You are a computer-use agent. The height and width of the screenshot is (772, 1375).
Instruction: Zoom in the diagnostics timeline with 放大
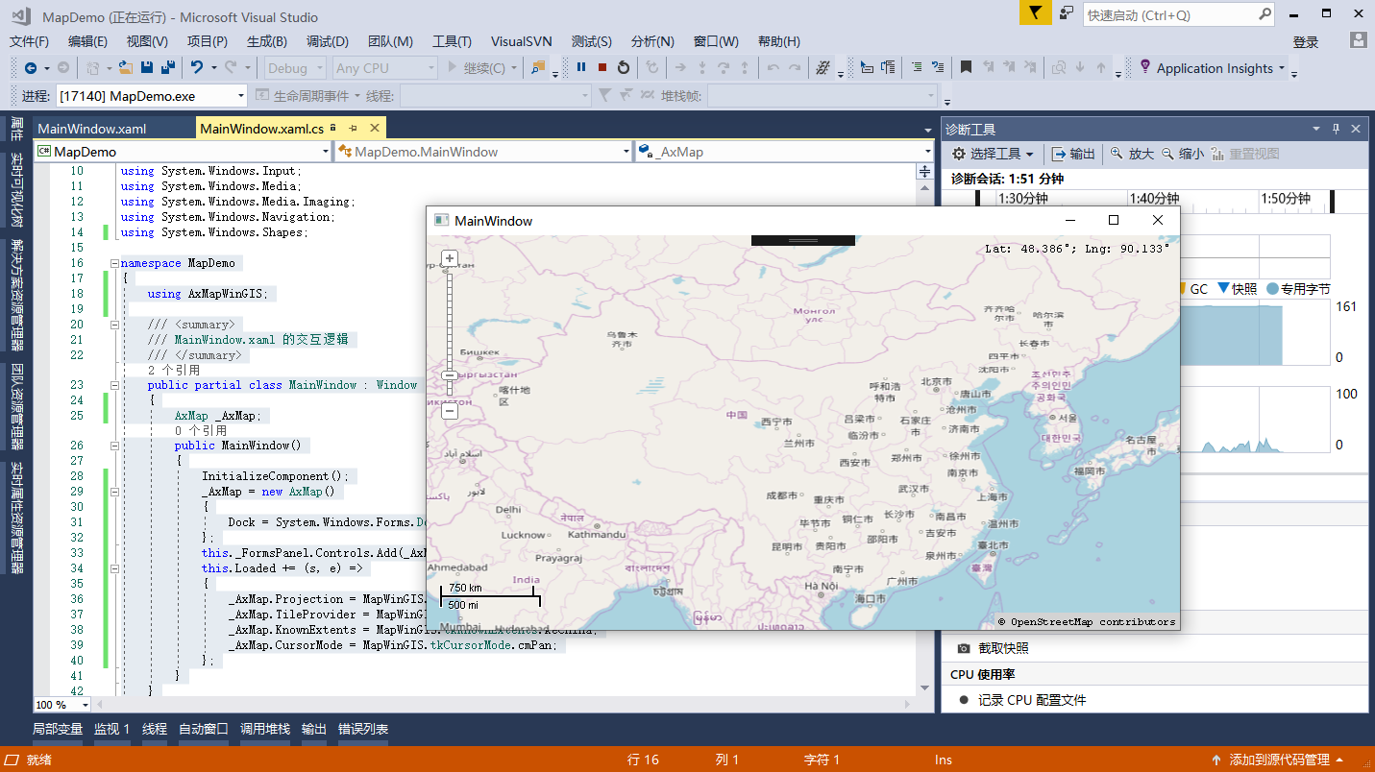pos(1132,154)
